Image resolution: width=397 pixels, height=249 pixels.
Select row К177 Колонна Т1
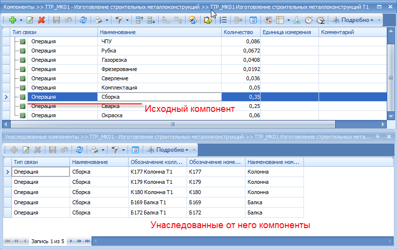pyautogui.click(x=154, y=172)
